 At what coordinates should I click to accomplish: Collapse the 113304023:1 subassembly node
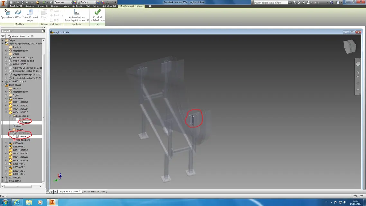(x=3, y=85)
